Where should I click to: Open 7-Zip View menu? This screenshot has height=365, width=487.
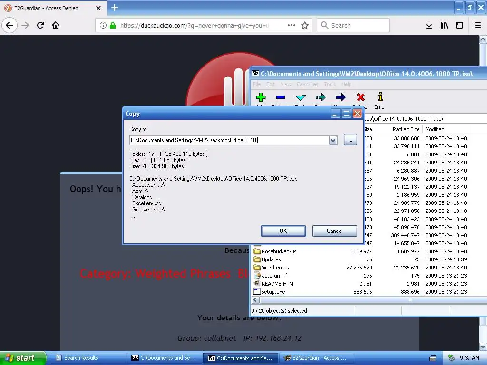(286, 84)
